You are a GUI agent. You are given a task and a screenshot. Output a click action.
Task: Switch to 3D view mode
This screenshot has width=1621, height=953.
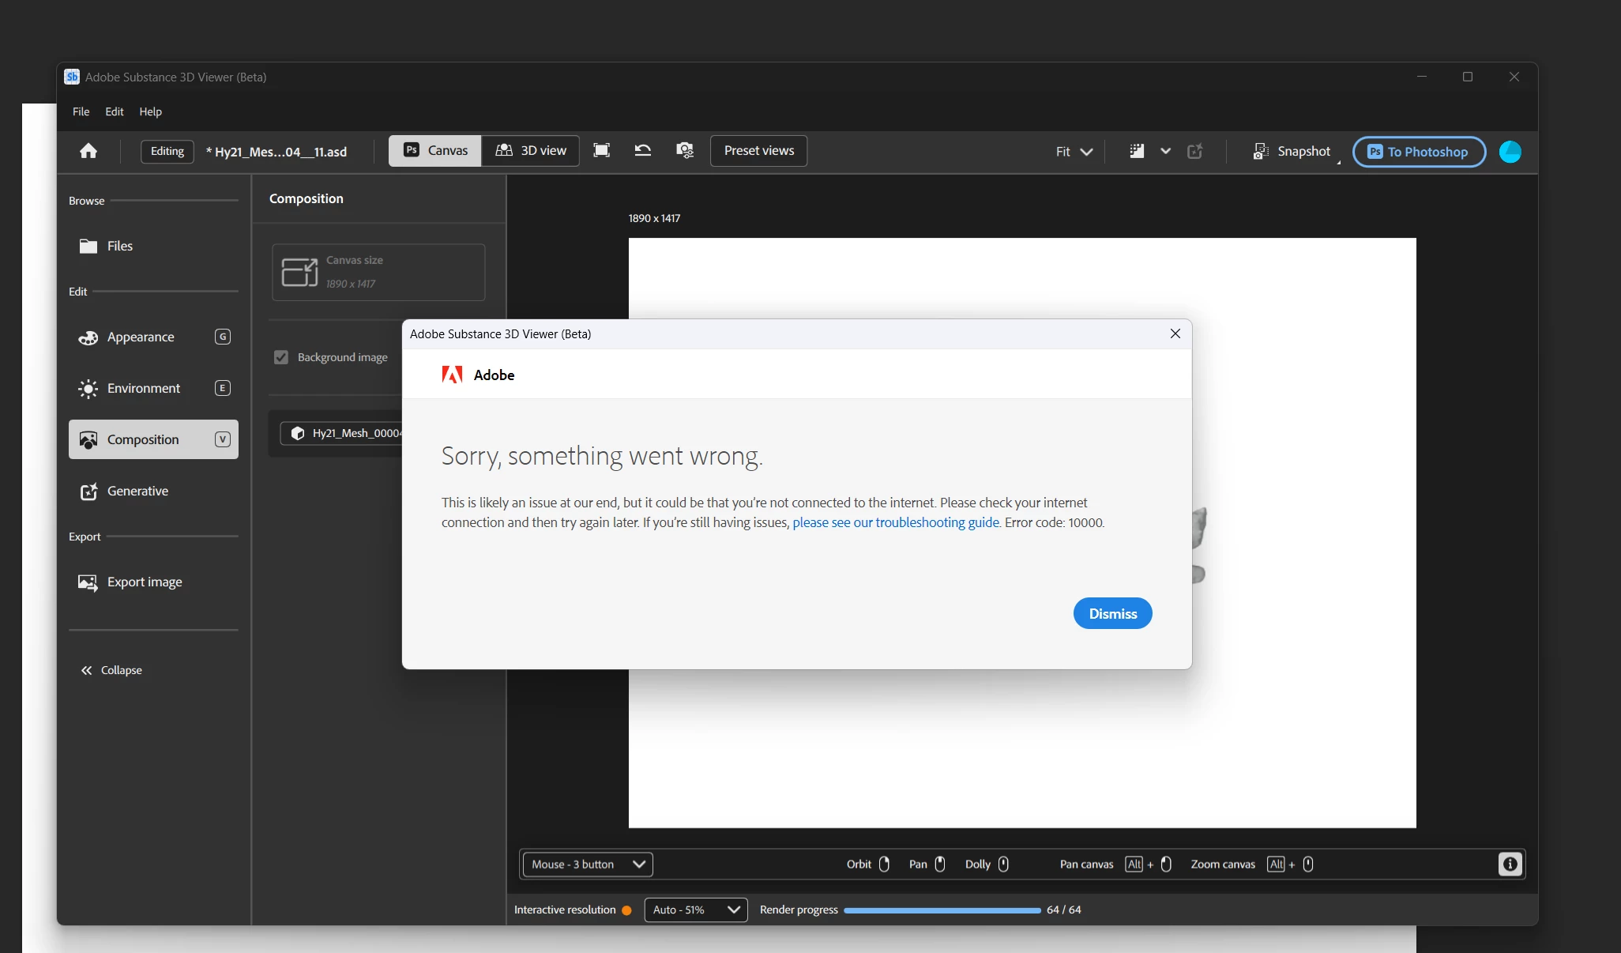[531, 151]
